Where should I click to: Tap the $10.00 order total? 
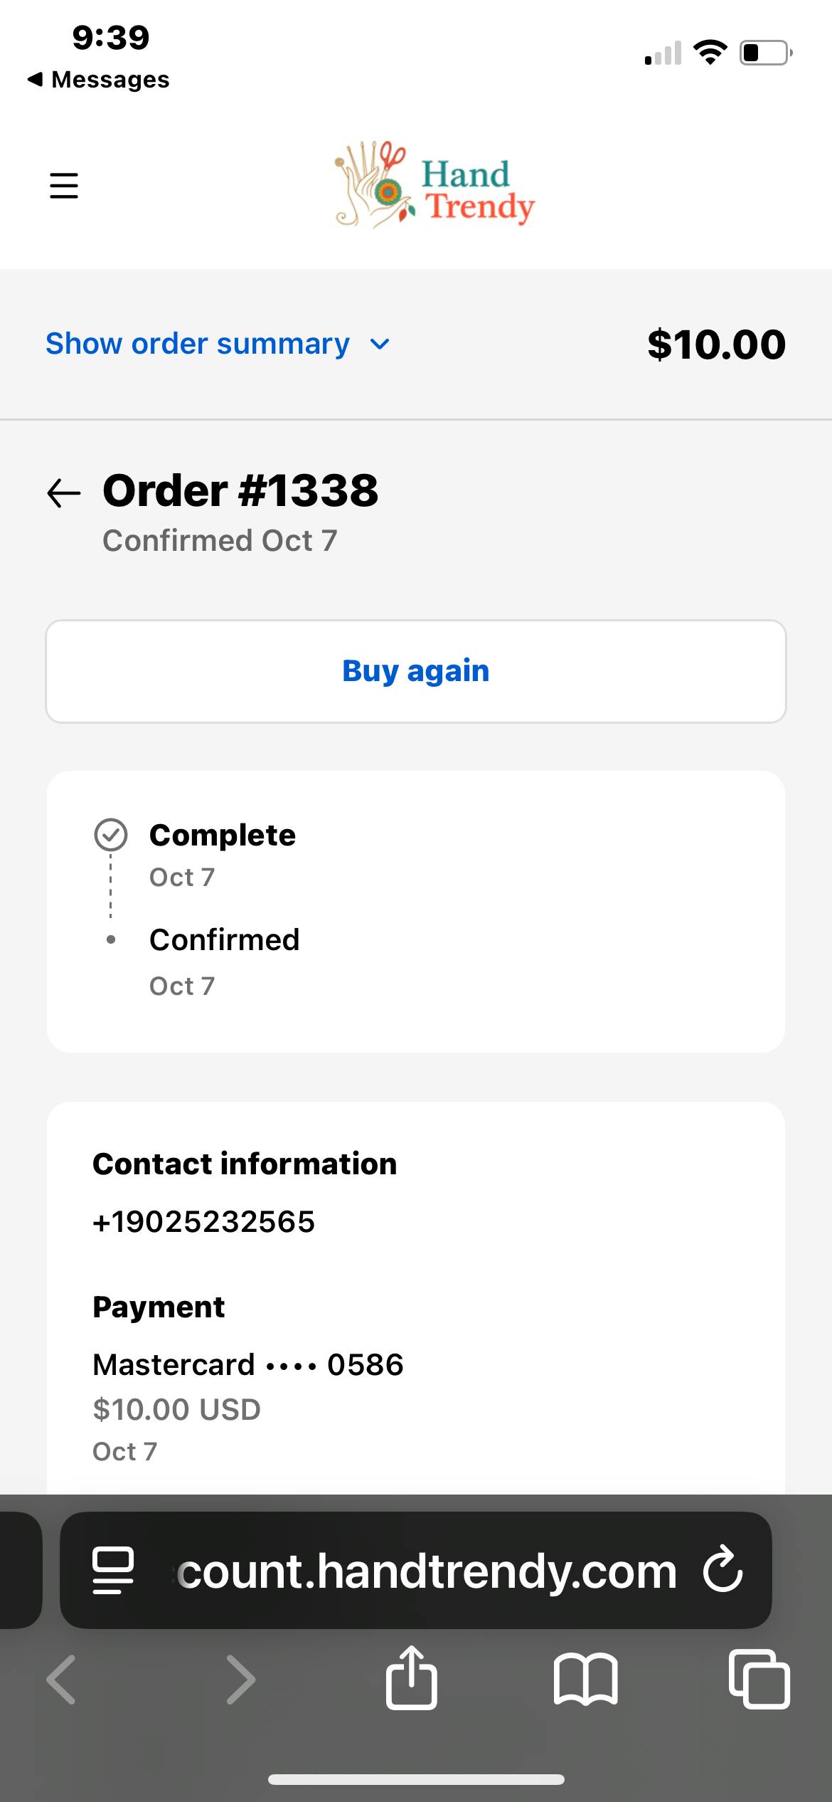pyautogui.click(x=716, y=344)
